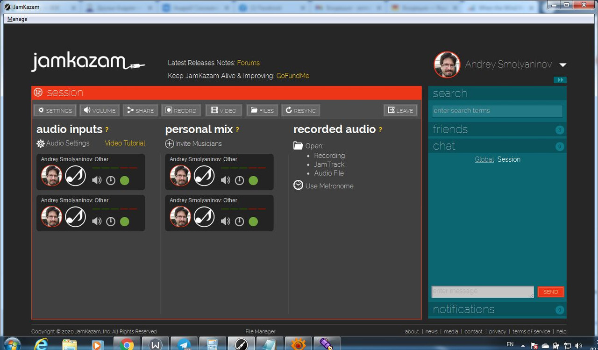Click notifications count badge
The image size is (598, 350).
click(560, 310)
